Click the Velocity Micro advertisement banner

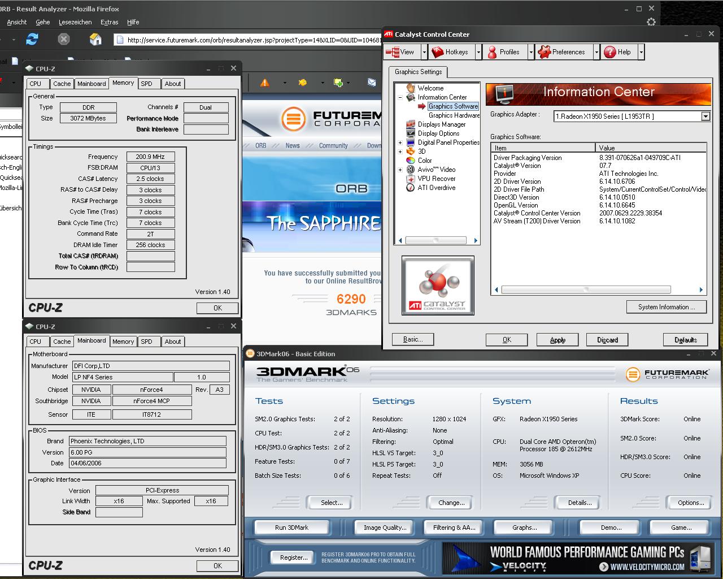pos(579,558)
